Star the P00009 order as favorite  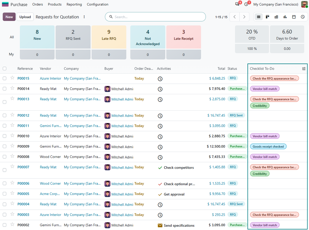12,146
